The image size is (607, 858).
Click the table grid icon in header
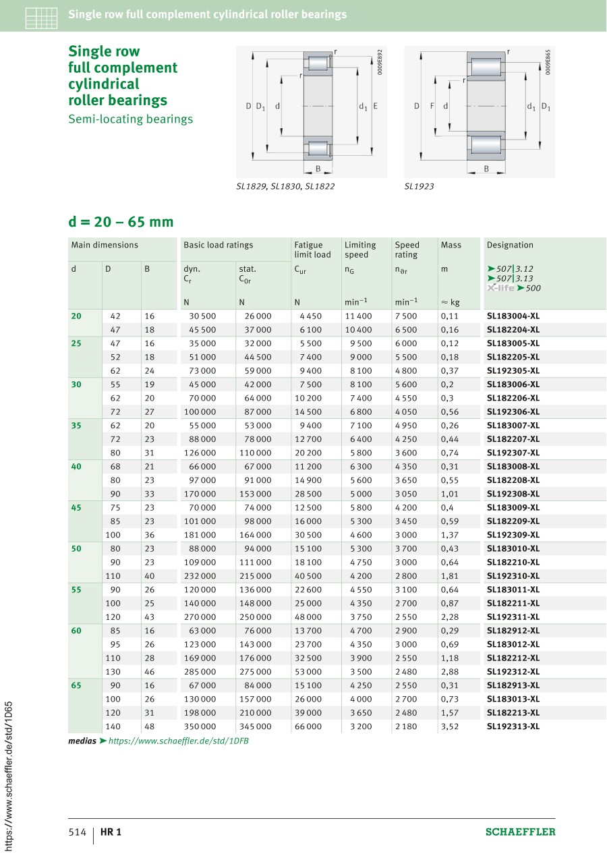[41, 18]
